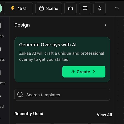This screenshot has height=124, width=124.
Task: Open the 4573 credits counter
Action: click(18, 9)
